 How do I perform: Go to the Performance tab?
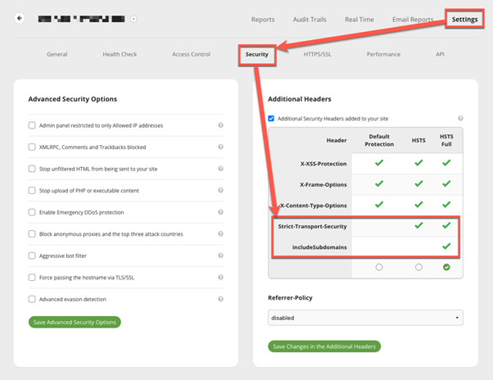click(383, 54)
